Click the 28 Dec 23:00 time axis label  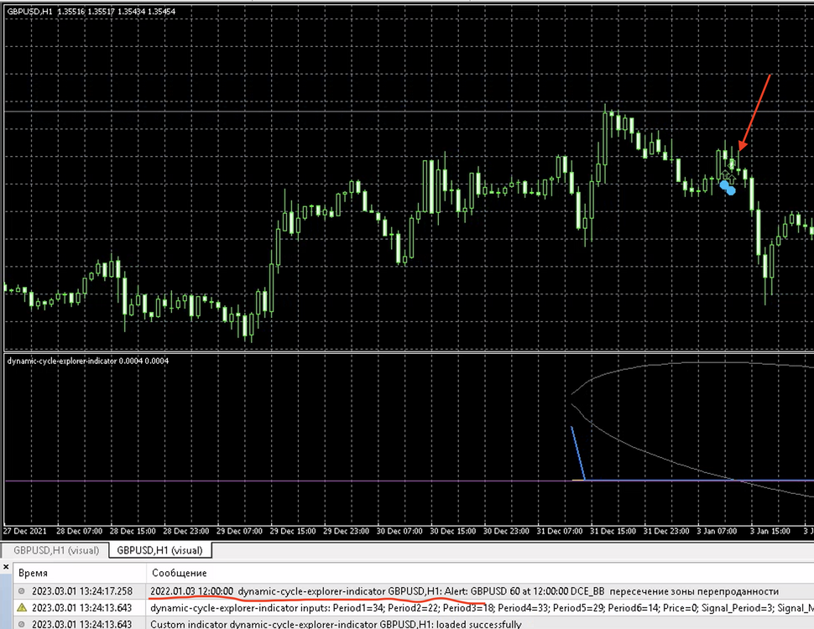pyautogui.click(x=185, y=531)
